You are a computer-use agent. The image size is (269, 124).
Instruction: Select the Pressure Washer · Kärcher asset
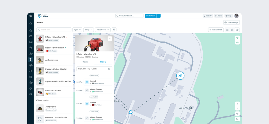[54, 71]
